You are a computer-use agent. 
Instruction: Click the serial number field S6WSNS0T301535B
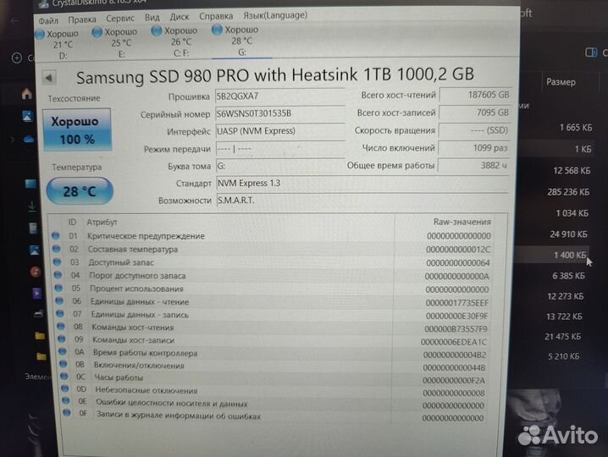point(280,113)
